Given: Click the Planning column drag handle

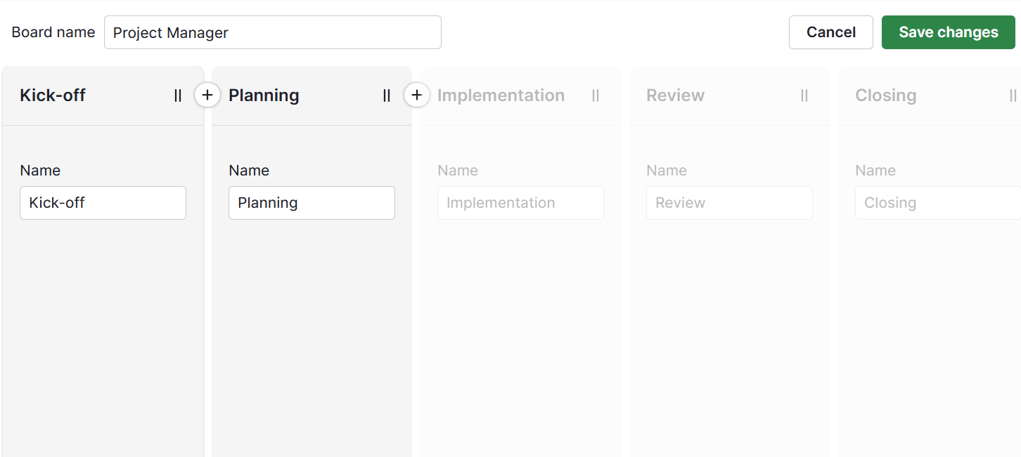Looking at the screenshot, I should point(387,95).
